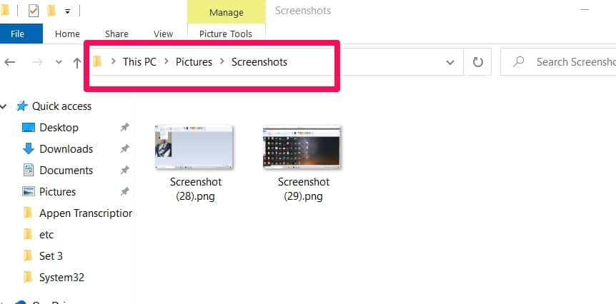Refresh the Screenshots folder
The width and height of the screenshot is (616, 304).
(x=477, y=62)
